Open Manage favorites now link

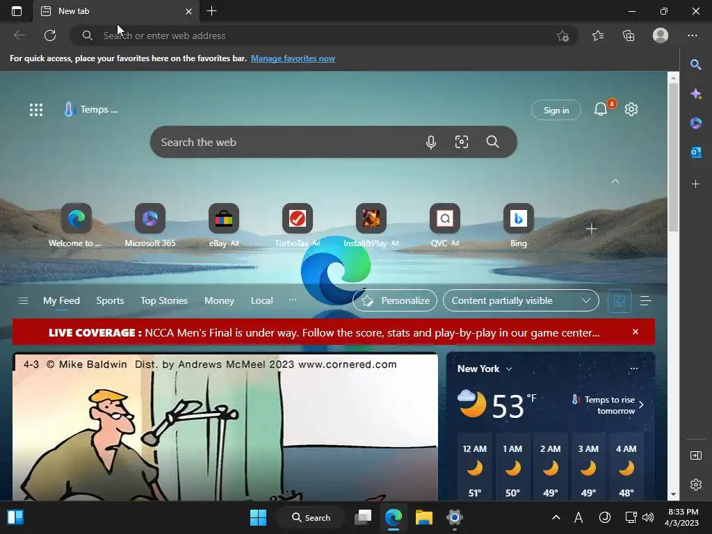click(x=293, y=58)
